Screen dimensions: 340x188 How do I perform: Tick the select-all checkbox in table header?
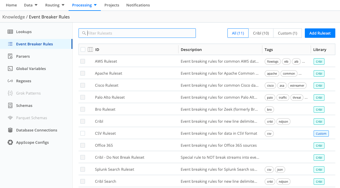83,49
